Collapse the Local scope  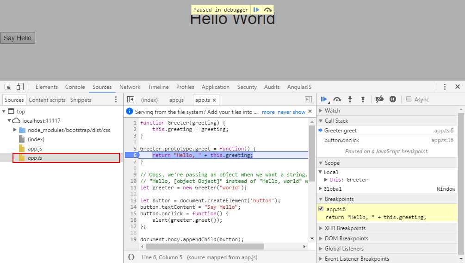(x=320, y=172)
